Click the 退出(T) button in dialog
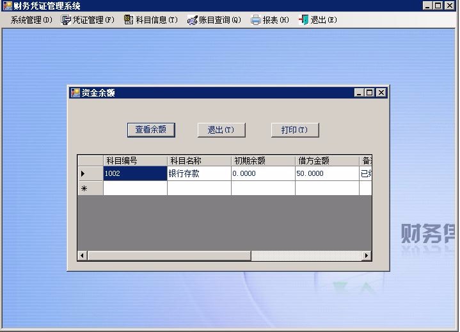The image size is (460, 332). (221, 130)
